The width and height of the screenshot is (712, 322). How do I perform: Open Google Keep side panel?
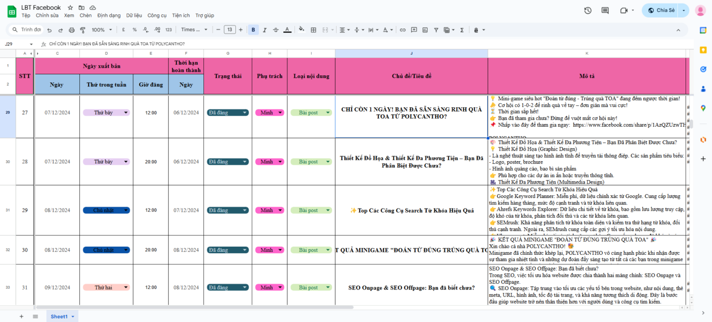coord(703,50)
